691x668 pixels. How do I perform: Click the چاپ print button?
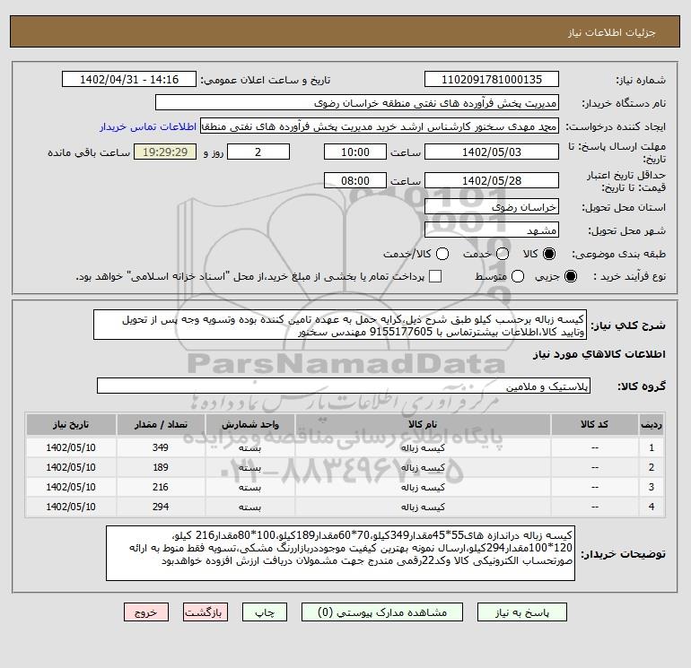[x=265, y=612]
